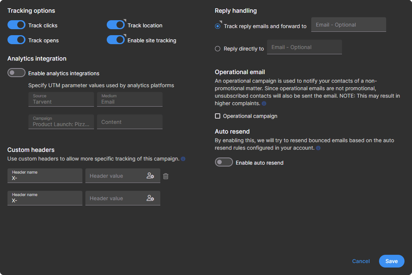Viewport: 412px width, 275px height.
Task: Click the info icon after auto resend rules text
Action: [318, 148]
